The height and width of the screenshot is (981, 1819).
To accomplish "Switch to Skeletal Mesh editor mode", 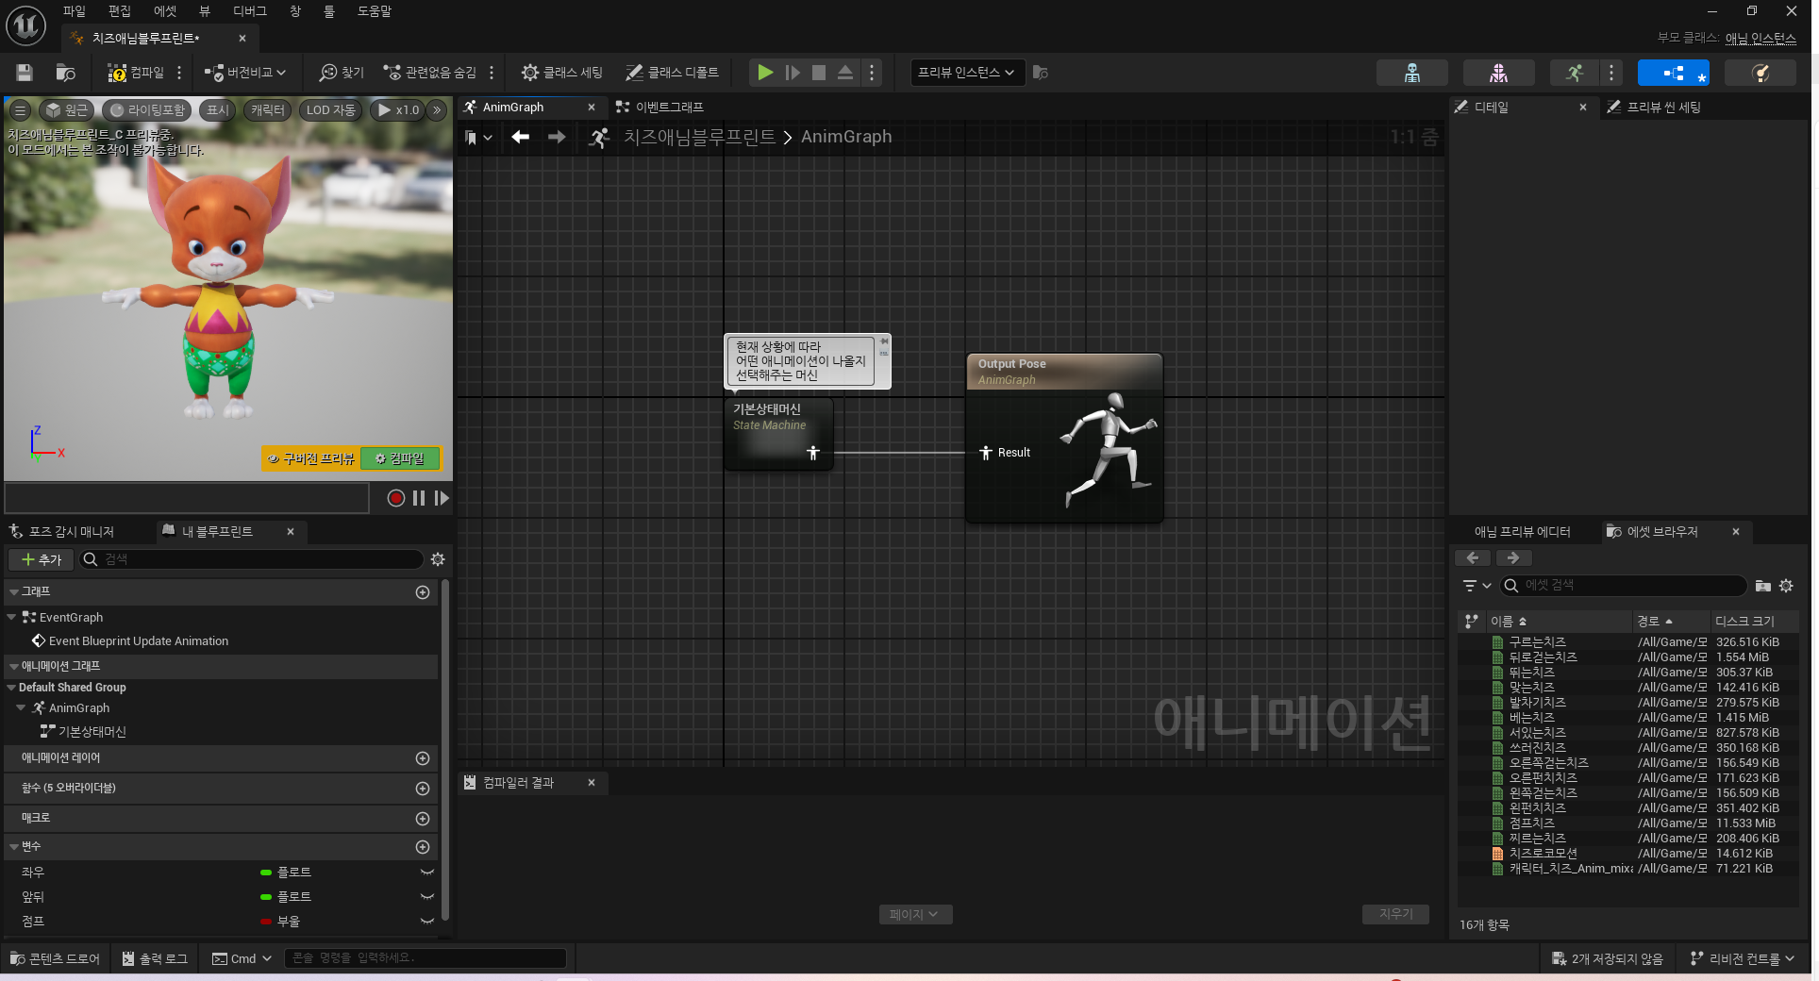I will [x=1498, y=73].
